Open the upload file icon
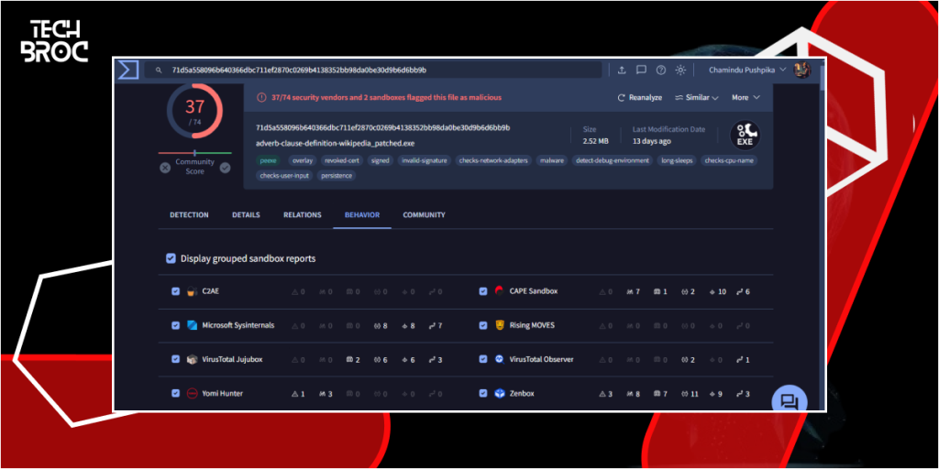 point(622,70)
